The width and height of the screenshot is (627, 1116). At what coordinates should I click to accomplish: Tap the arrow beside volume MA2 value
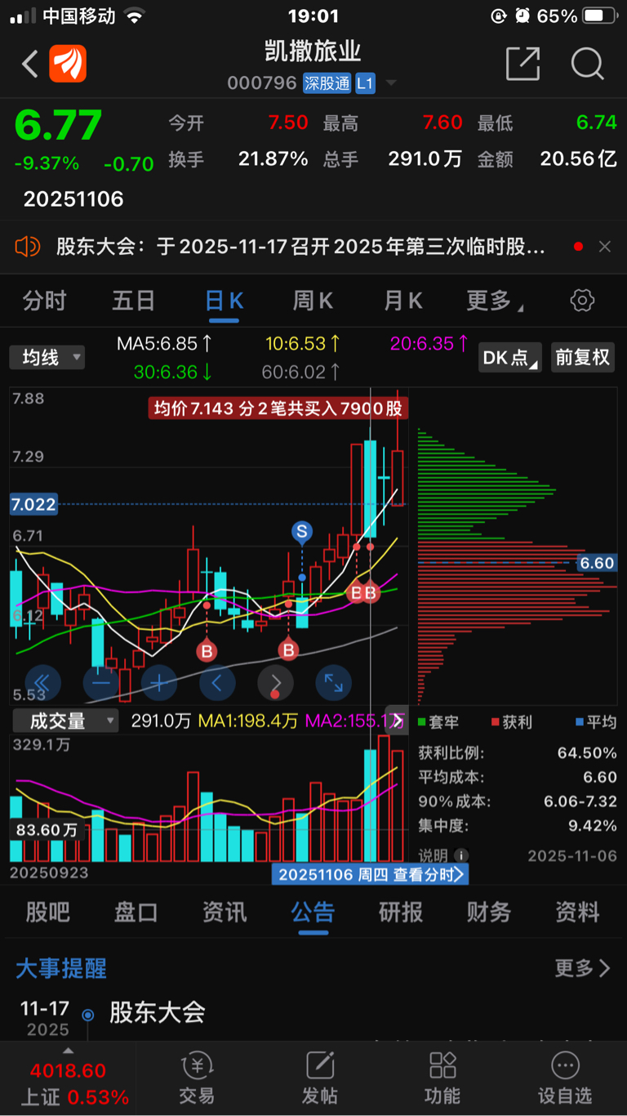[397, 720]
